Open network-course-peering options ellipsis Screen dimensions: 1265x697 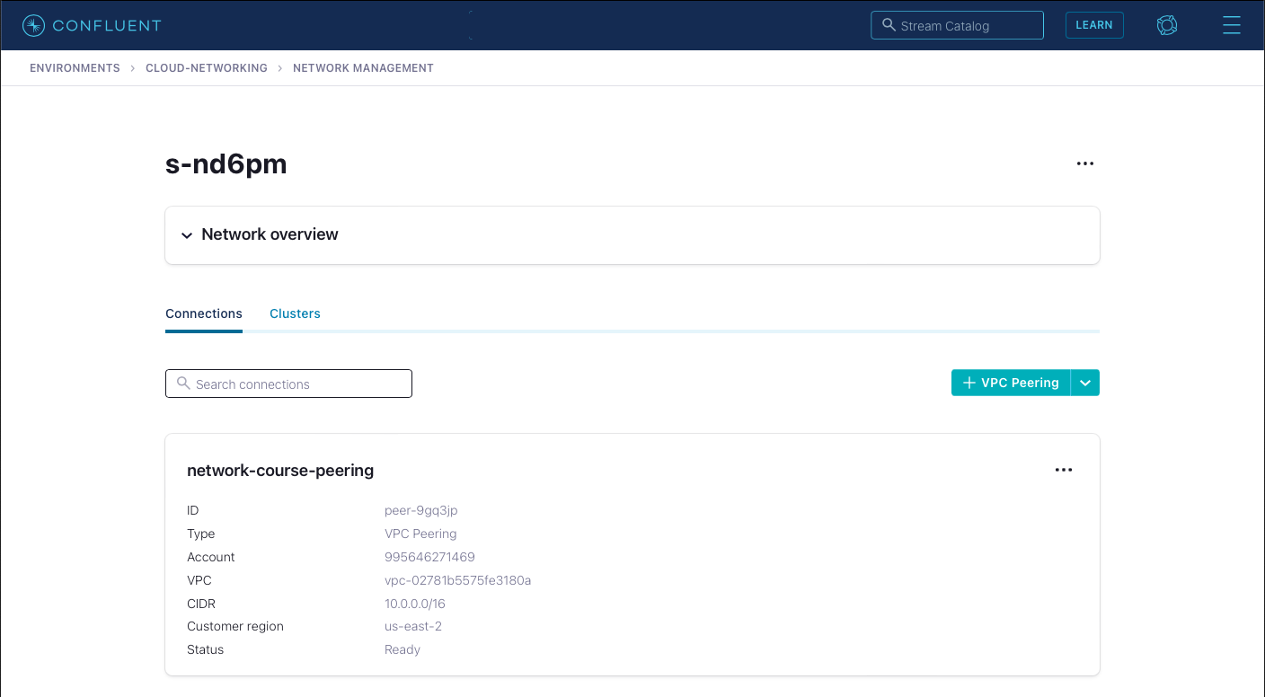click(x=1064, y=470)
